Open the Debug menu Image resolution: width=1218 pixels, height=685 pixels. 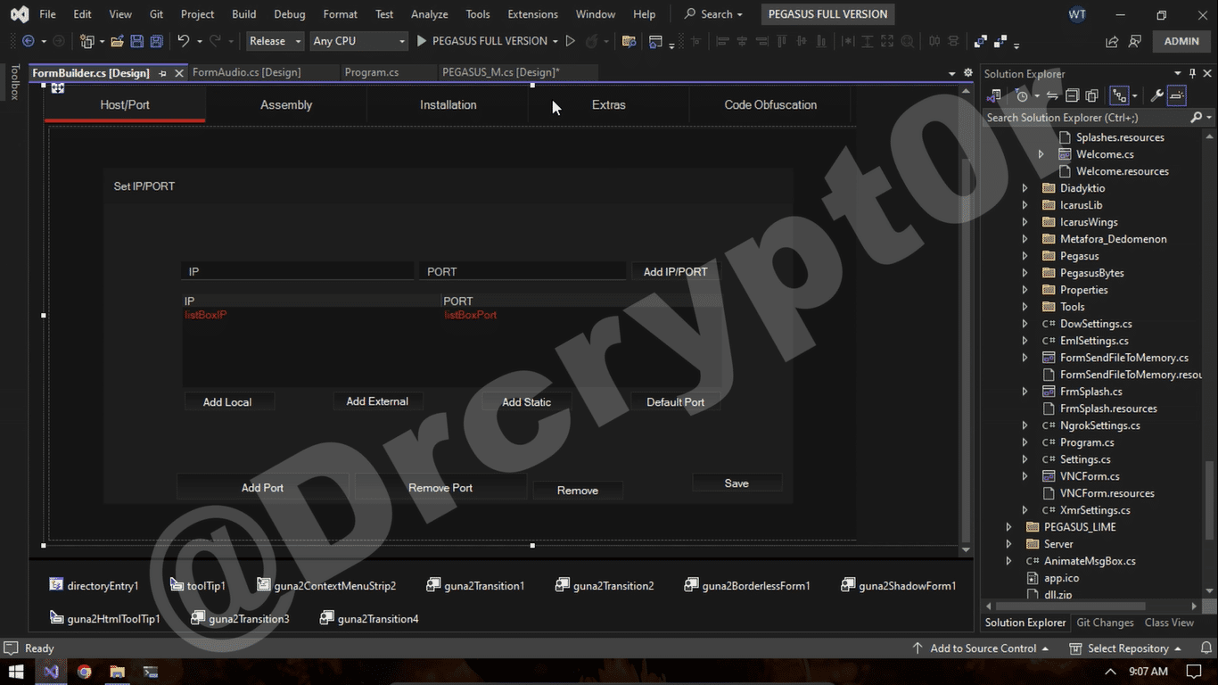[x=289, y=13]
